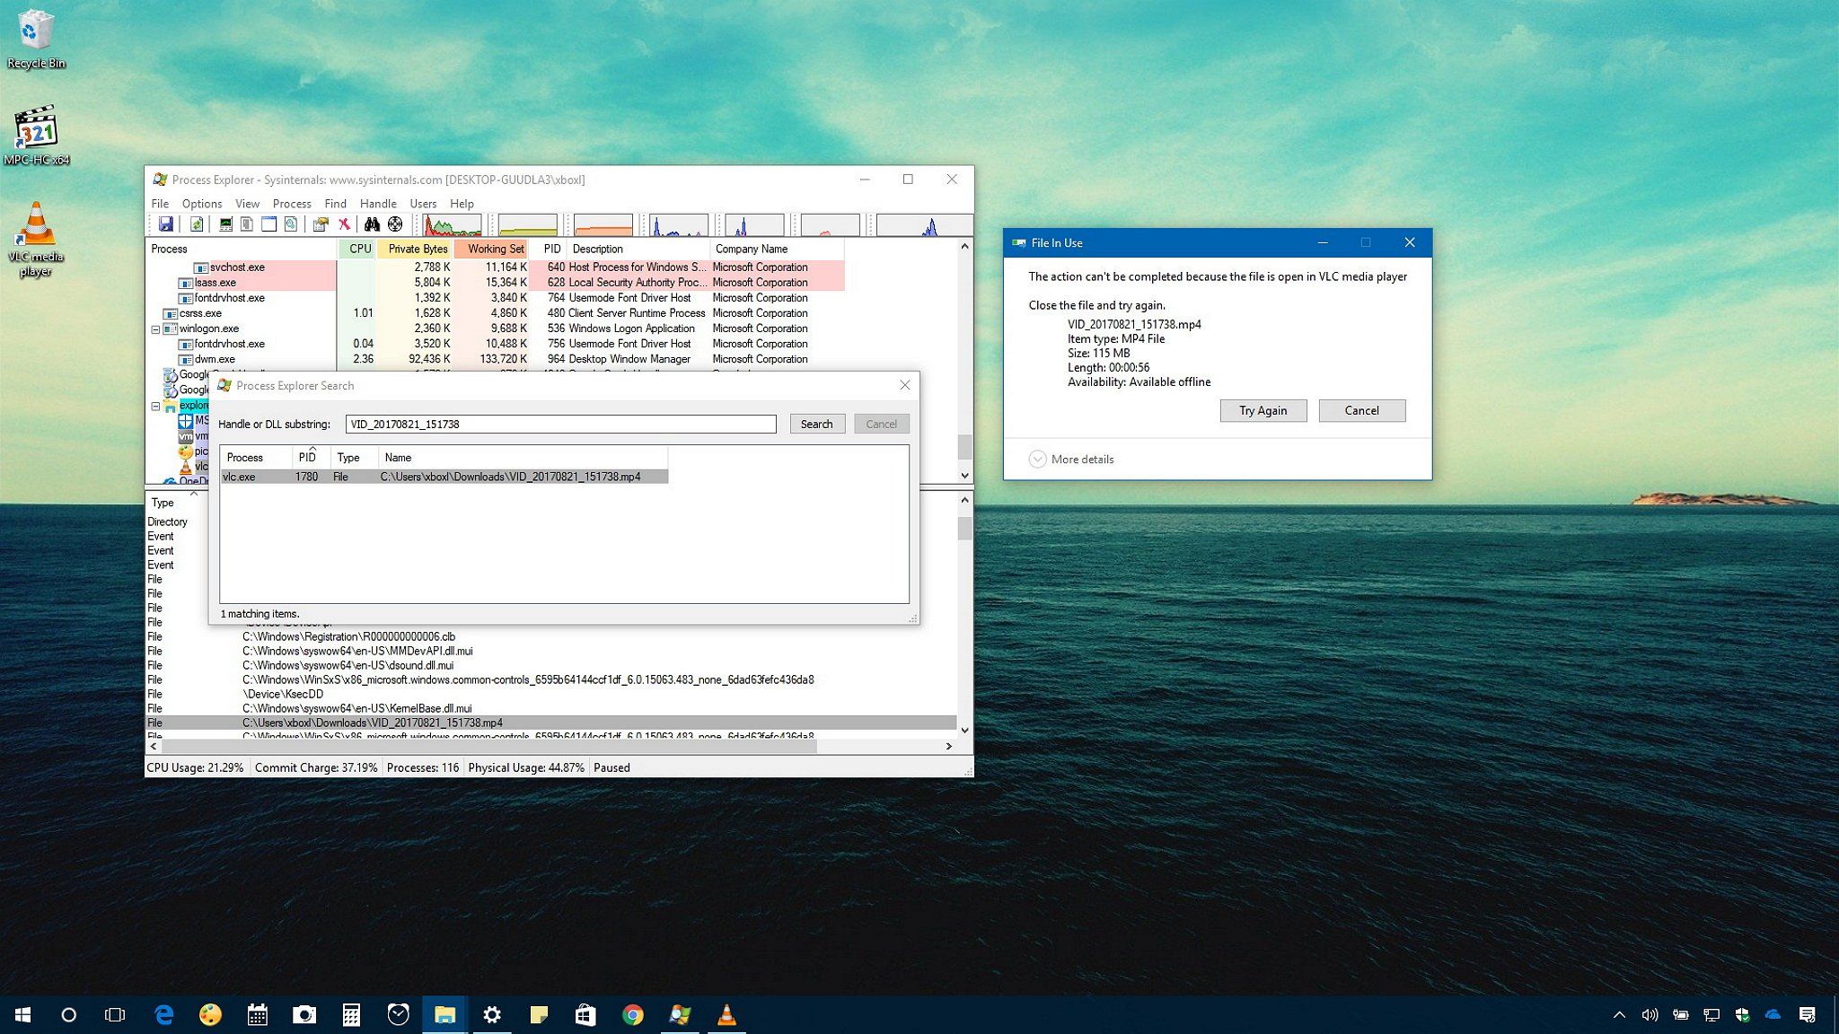Image resolution: width=1839 pixels, height=1034 pixels.
Task: Click the Save icon in Process Explorer toolbar
Action: pyautogui.click(x=165, y=224)
